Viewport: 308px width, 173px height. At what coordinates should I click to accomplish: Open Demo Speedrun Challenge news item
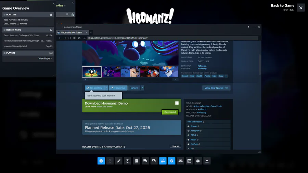[x=28, y=35]
